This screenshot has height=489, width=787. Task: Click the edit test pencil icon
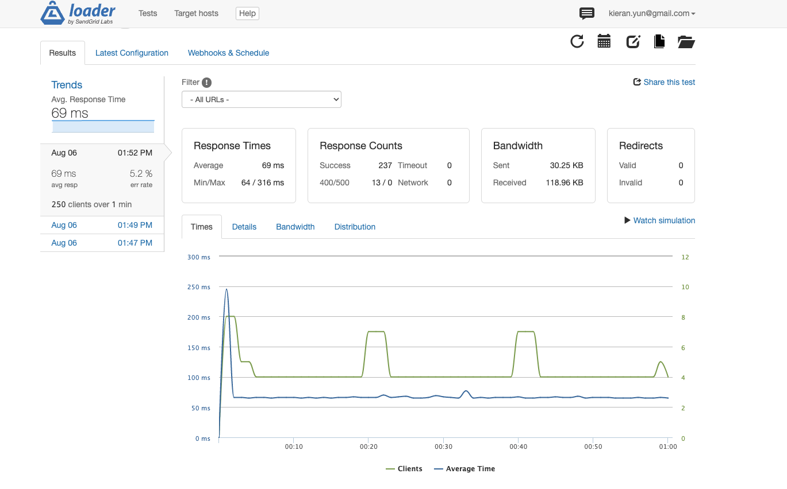click(633, 41)
